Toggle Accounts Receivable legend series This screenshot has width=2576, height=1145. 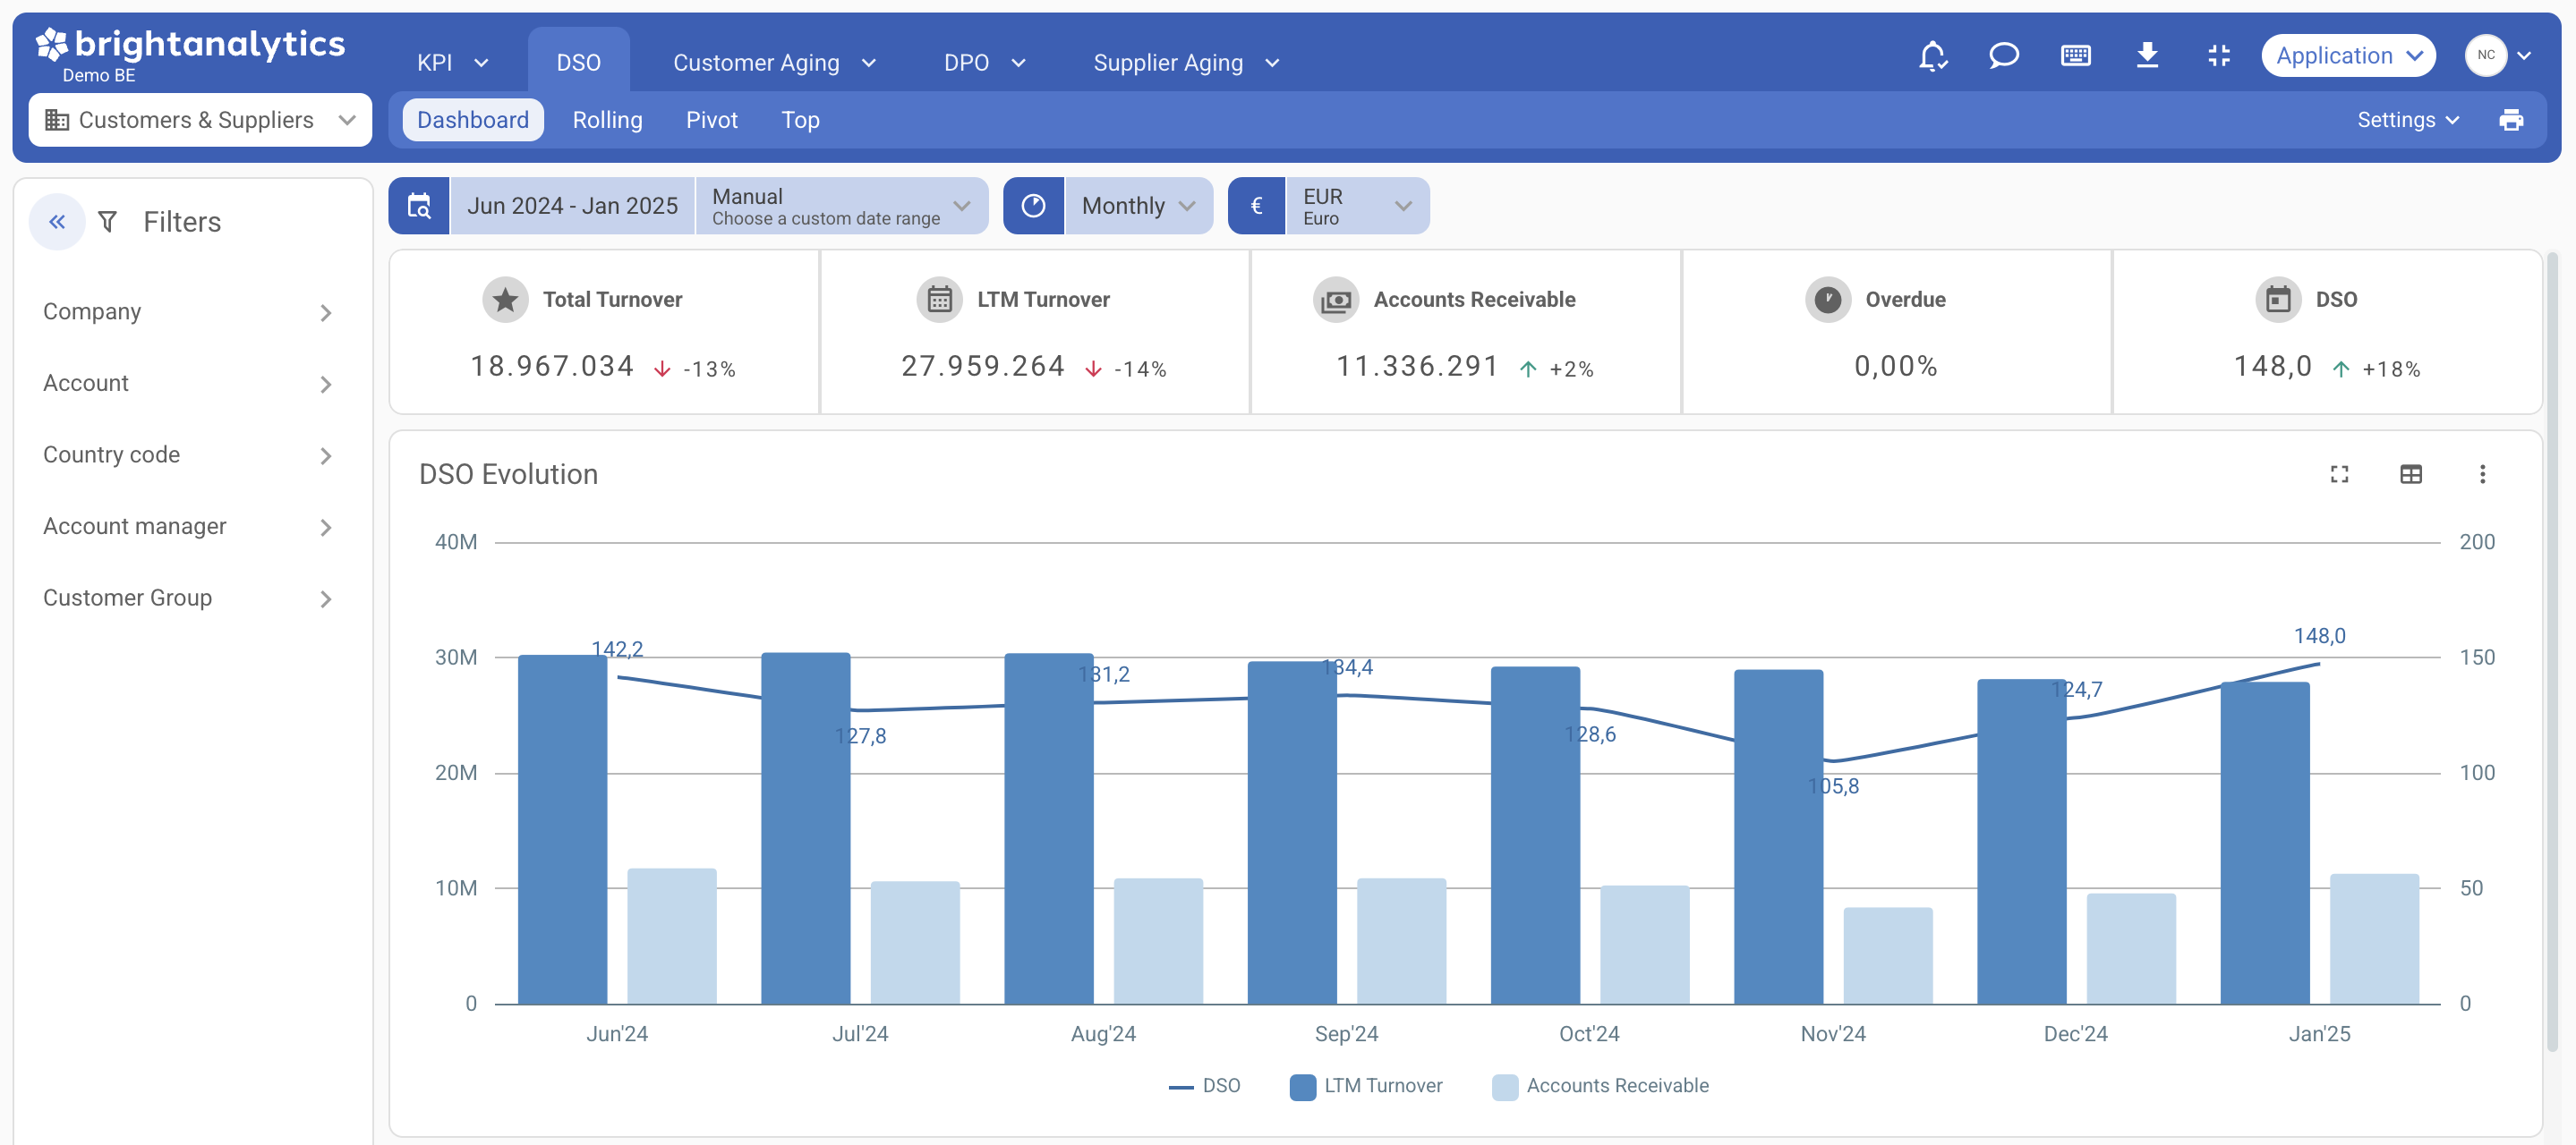(x=1600, y=1085)
